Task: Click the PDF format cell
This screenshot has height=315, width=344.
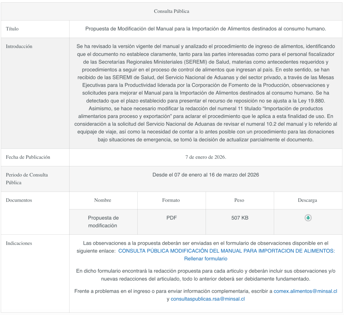Action: [x=171, y=218]
